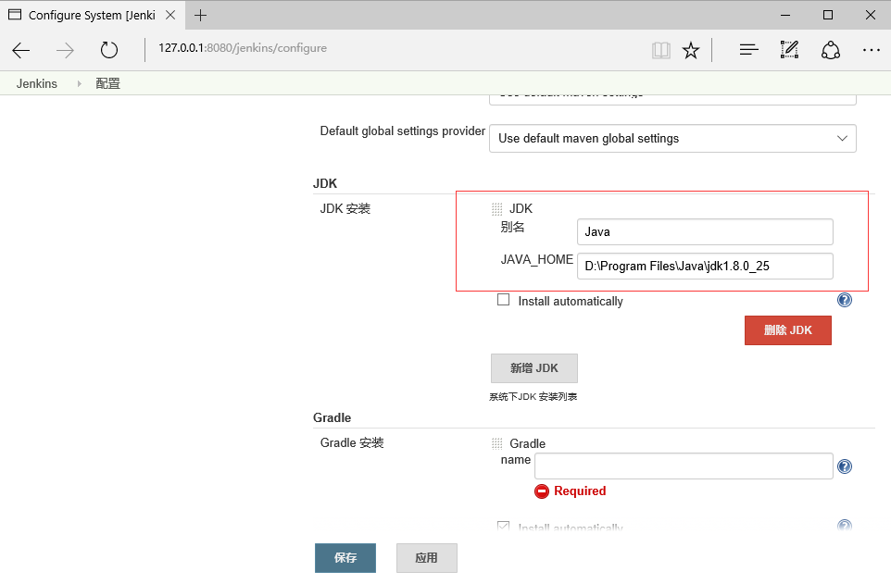
Task: Edit the JDK 别名 field
Action: pos(705,231)
